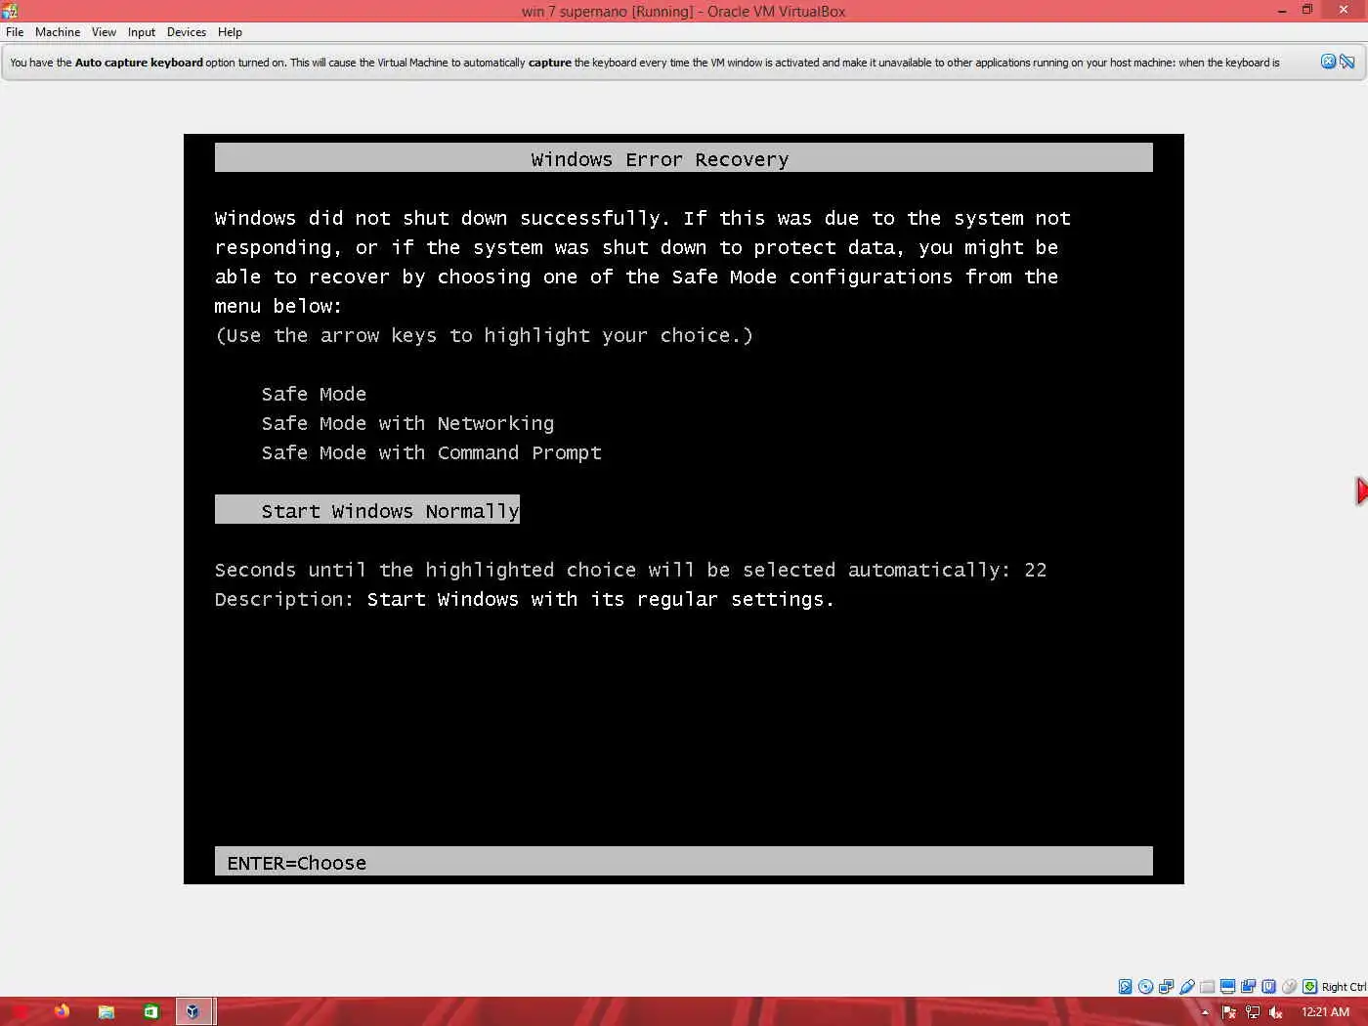
Task: Open the 12:21 AM clock
Action: 1325,1012
